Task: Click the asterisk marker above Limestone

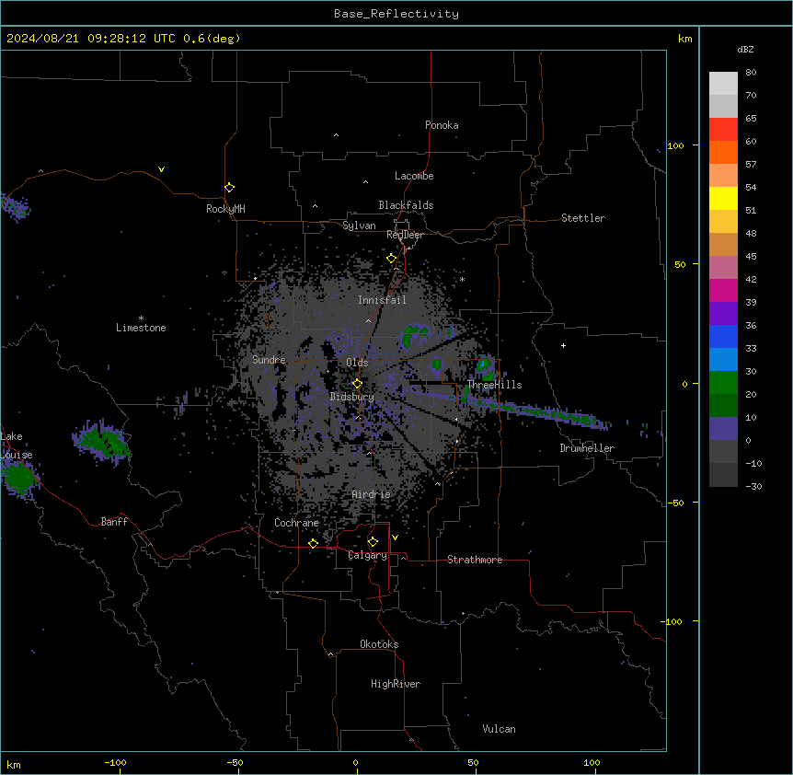Action: [x=141, y=318]
